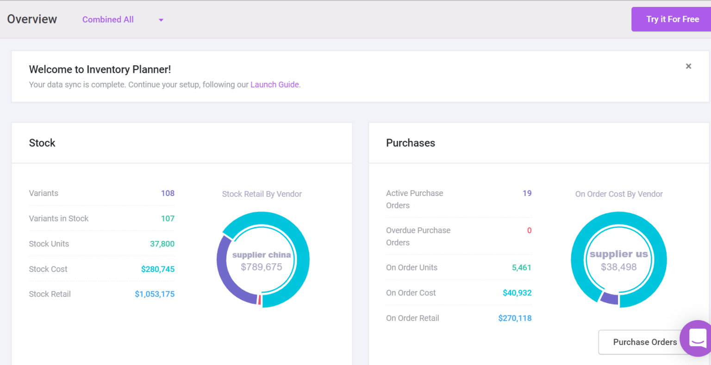Viewport: 711px width, 365px height.
Task: Expand the dropdown arrow beside Combined All
Action: click(x=161, y=20)
